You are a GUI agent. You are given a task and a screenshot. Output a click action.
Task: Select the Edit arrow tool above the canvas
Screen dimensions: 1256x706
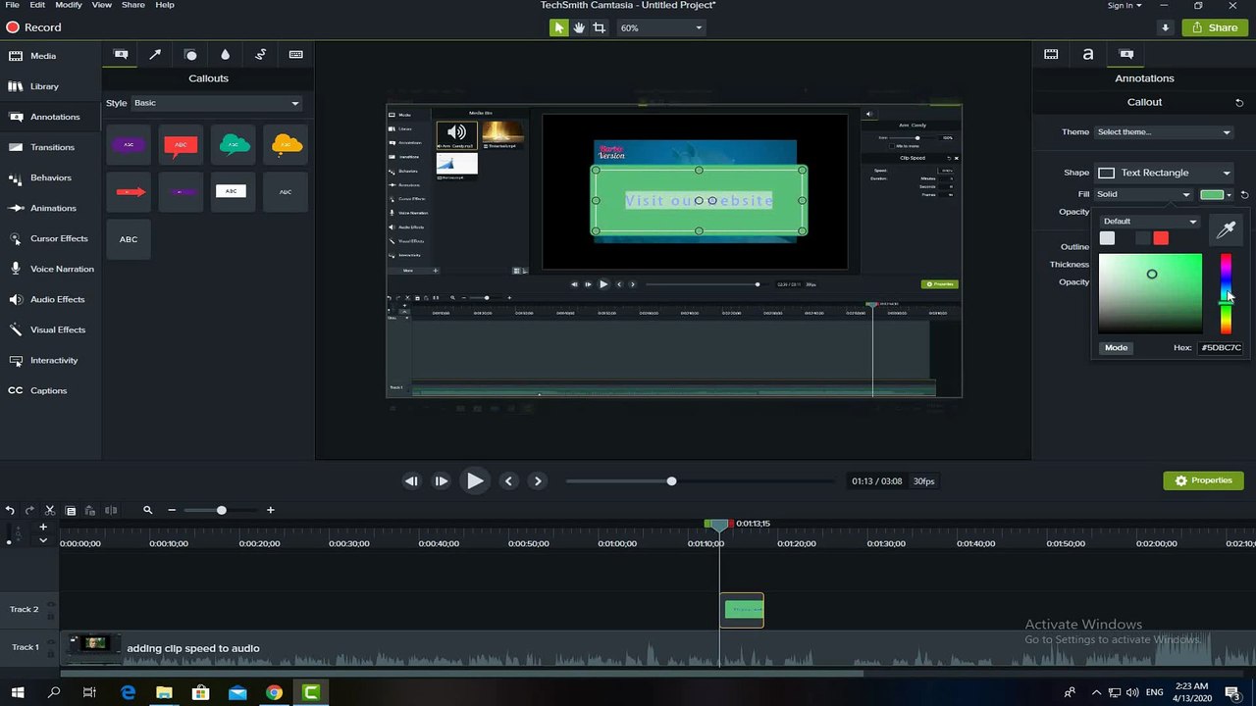(x=559, y=27)
